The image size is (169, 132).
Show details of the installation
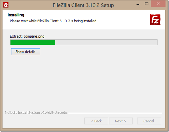tap(25, 52)
